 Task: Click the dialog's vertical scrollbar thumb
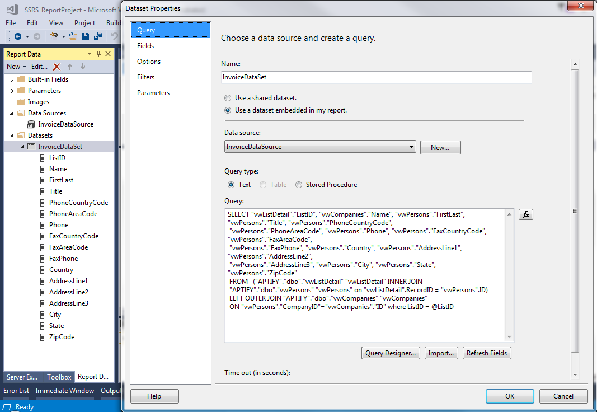tap(575, 211)
